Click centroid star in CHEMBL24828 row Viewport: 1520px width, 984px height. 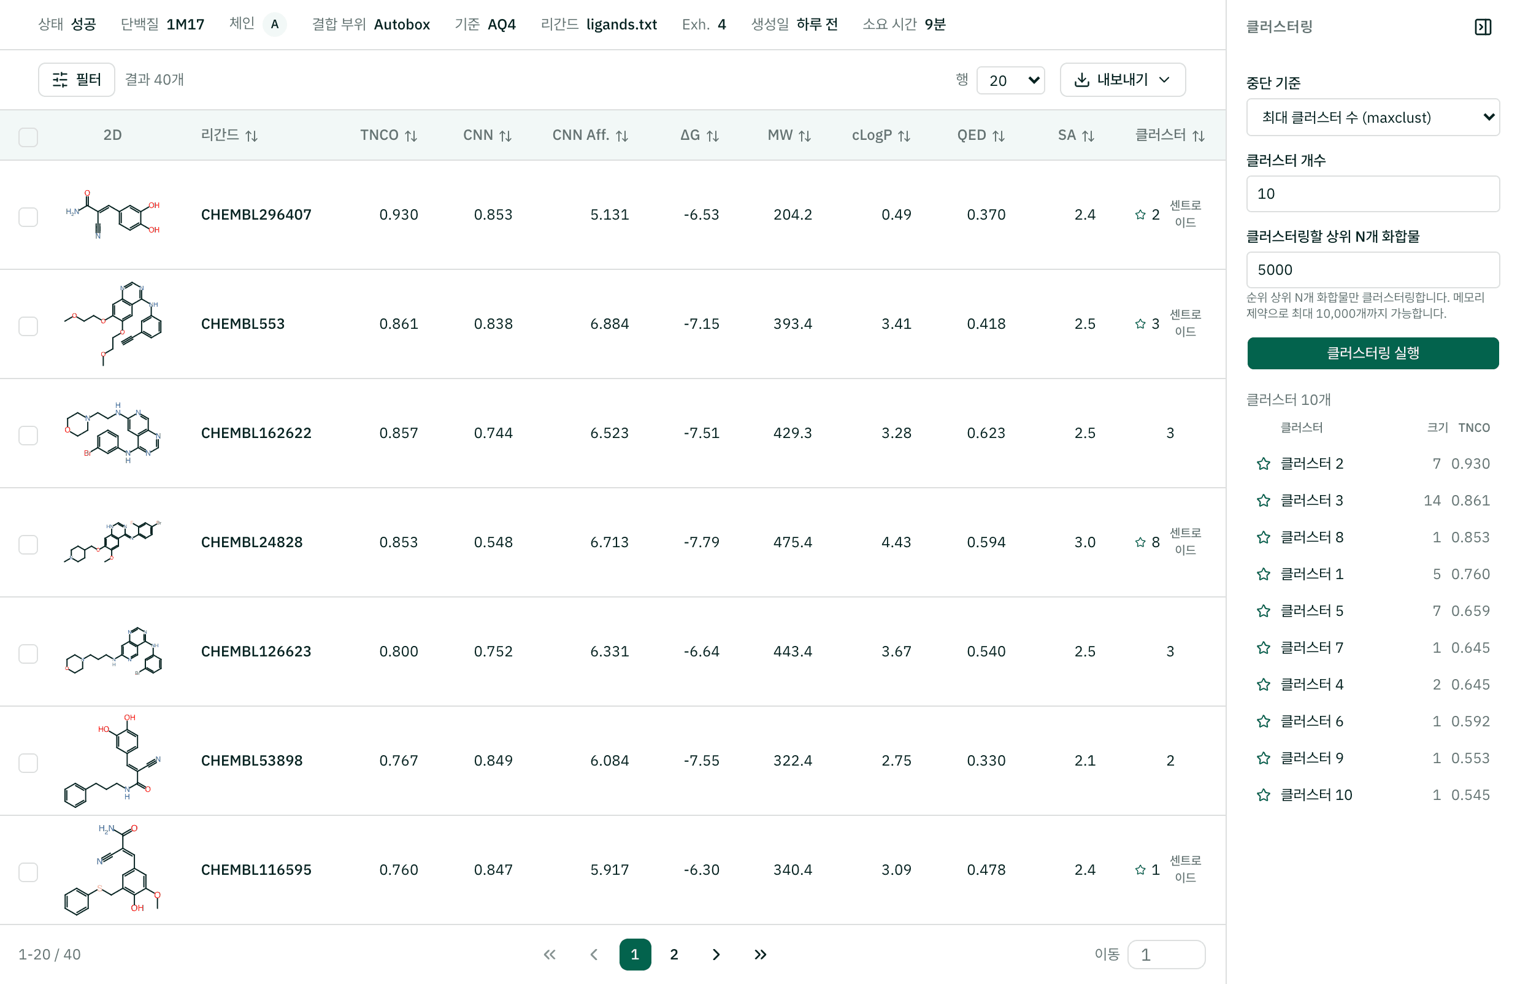coord(1140,542)
